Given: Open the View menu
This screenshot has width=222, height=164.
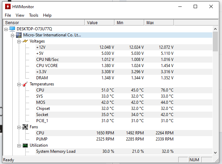Looking at the screenshot, I should click(20, 15).
